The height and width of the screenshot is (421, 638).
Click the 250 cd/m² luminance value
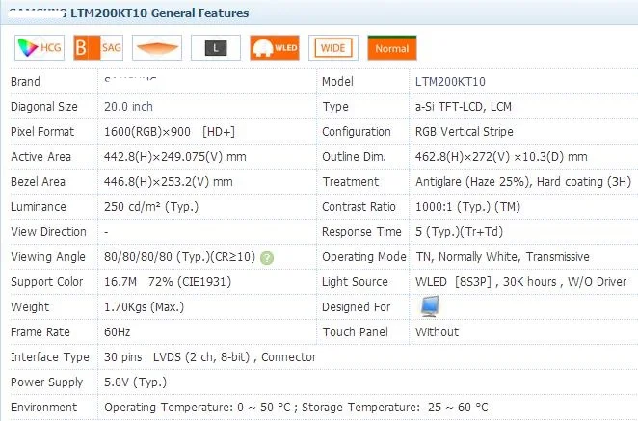coord(151,207)
